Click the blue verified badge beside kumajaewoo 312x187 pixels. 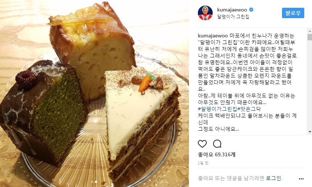tap(251, 10)
